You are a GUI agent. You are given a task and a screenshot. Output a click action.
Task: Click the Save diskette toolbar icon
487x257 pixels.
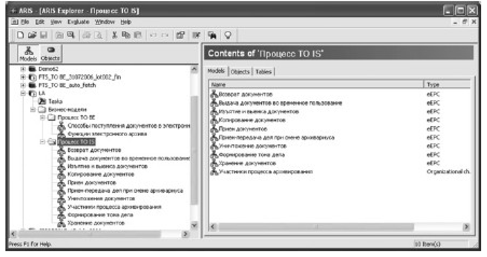[x=44, y=35]
